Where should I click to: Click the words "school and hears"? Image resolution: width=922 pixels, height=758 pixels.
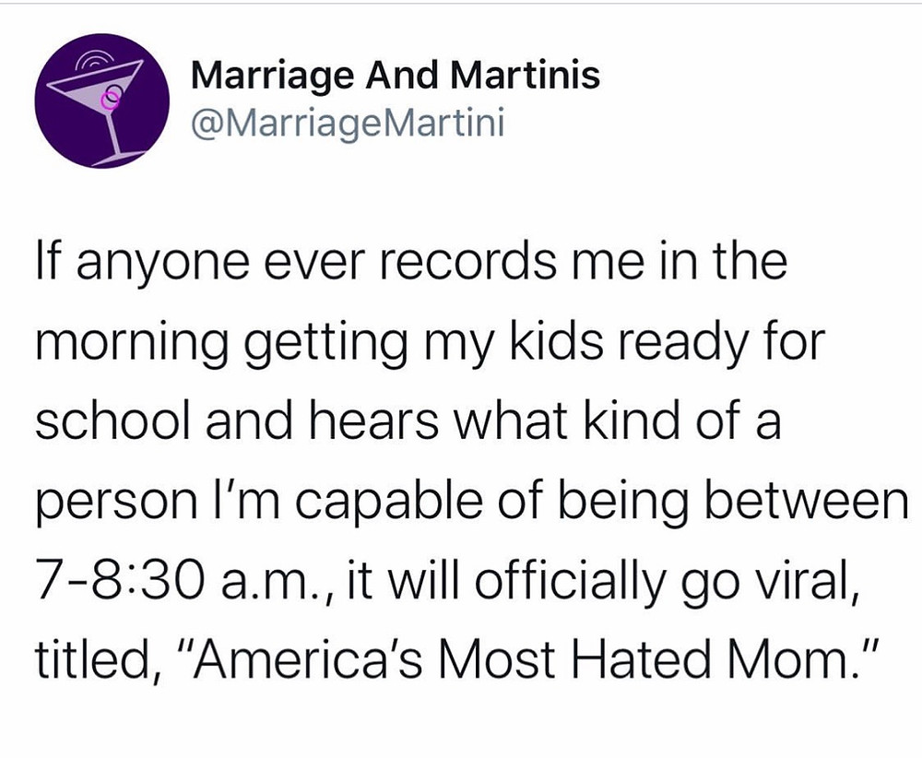click(237, 420)
